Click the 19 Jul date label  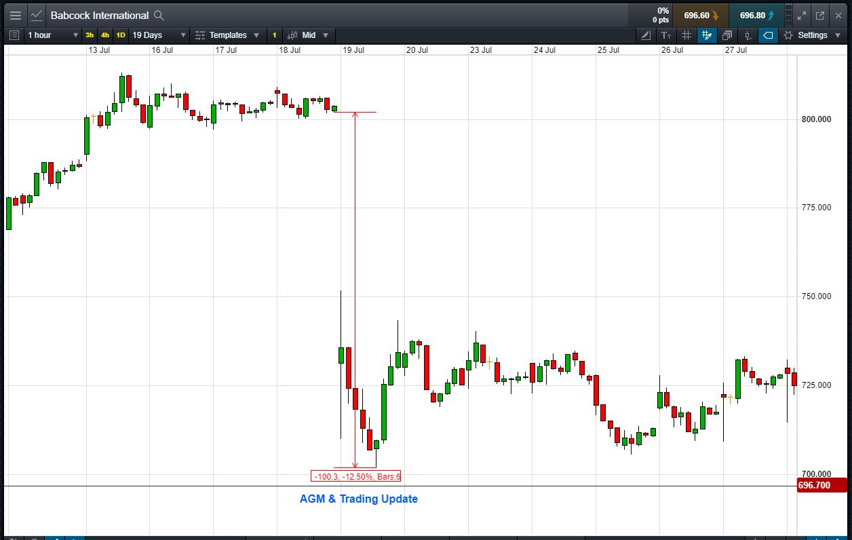coord(353,50)
